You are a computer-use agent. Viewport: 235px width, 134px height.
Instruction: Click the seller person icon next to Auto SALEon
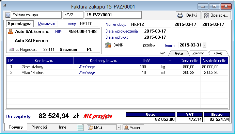pos(11,32)
